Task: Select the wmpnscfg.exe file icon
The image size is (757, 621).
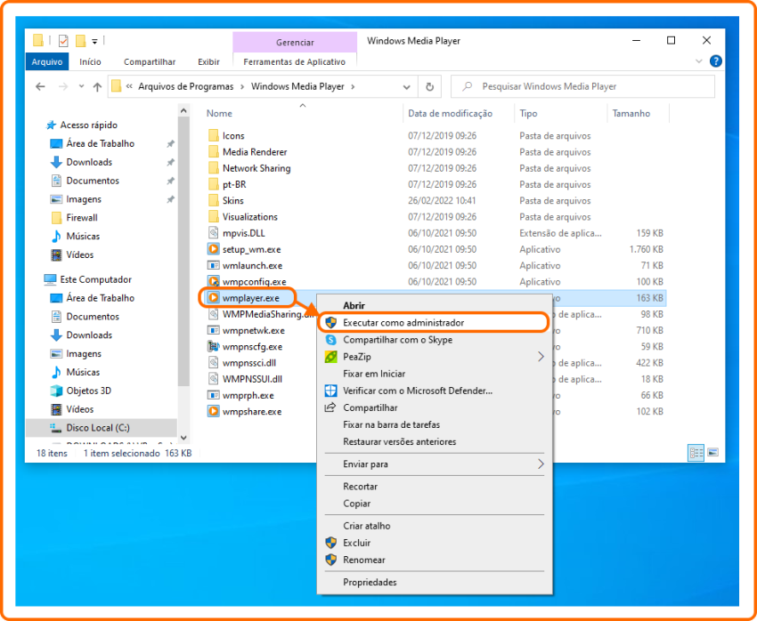Action: pos(213,347)
